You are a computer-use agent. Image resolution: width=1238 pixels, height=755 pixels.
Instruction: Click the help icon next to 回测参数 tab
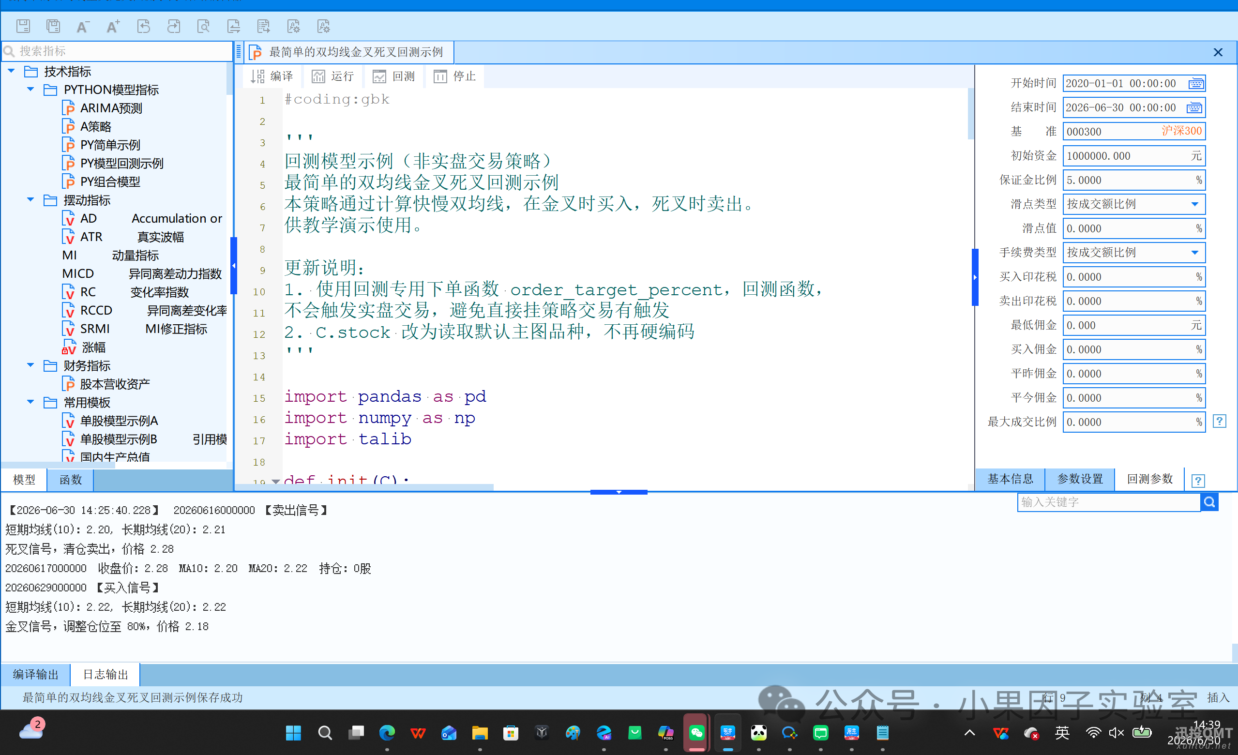pos(1198,481)
